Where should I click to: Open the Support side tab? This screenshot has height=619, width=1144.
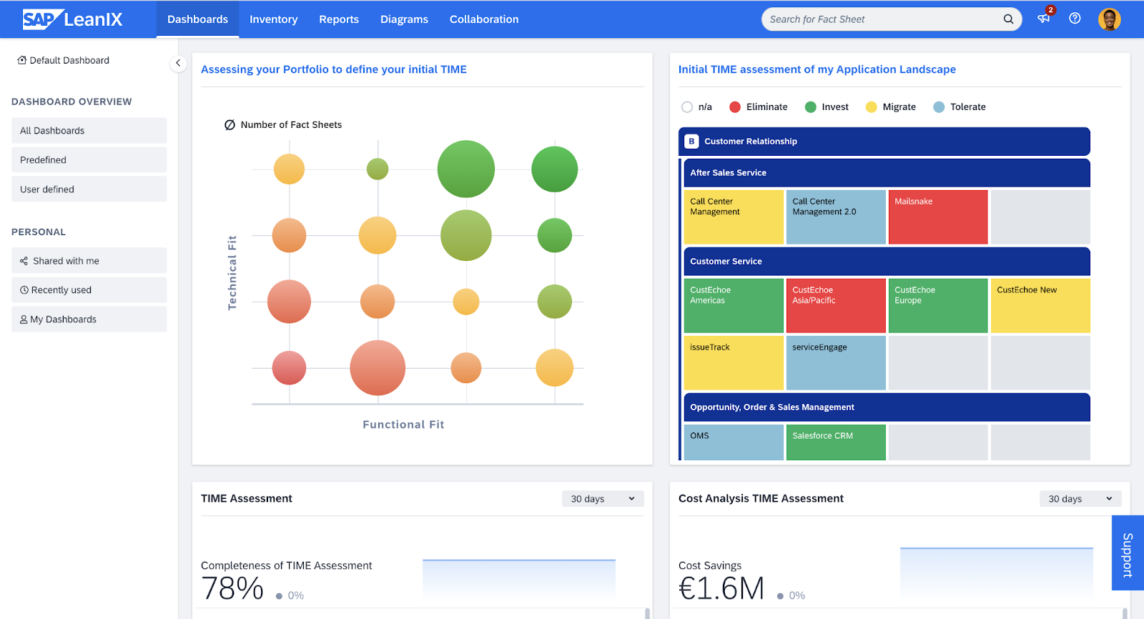pos(1128,554)
